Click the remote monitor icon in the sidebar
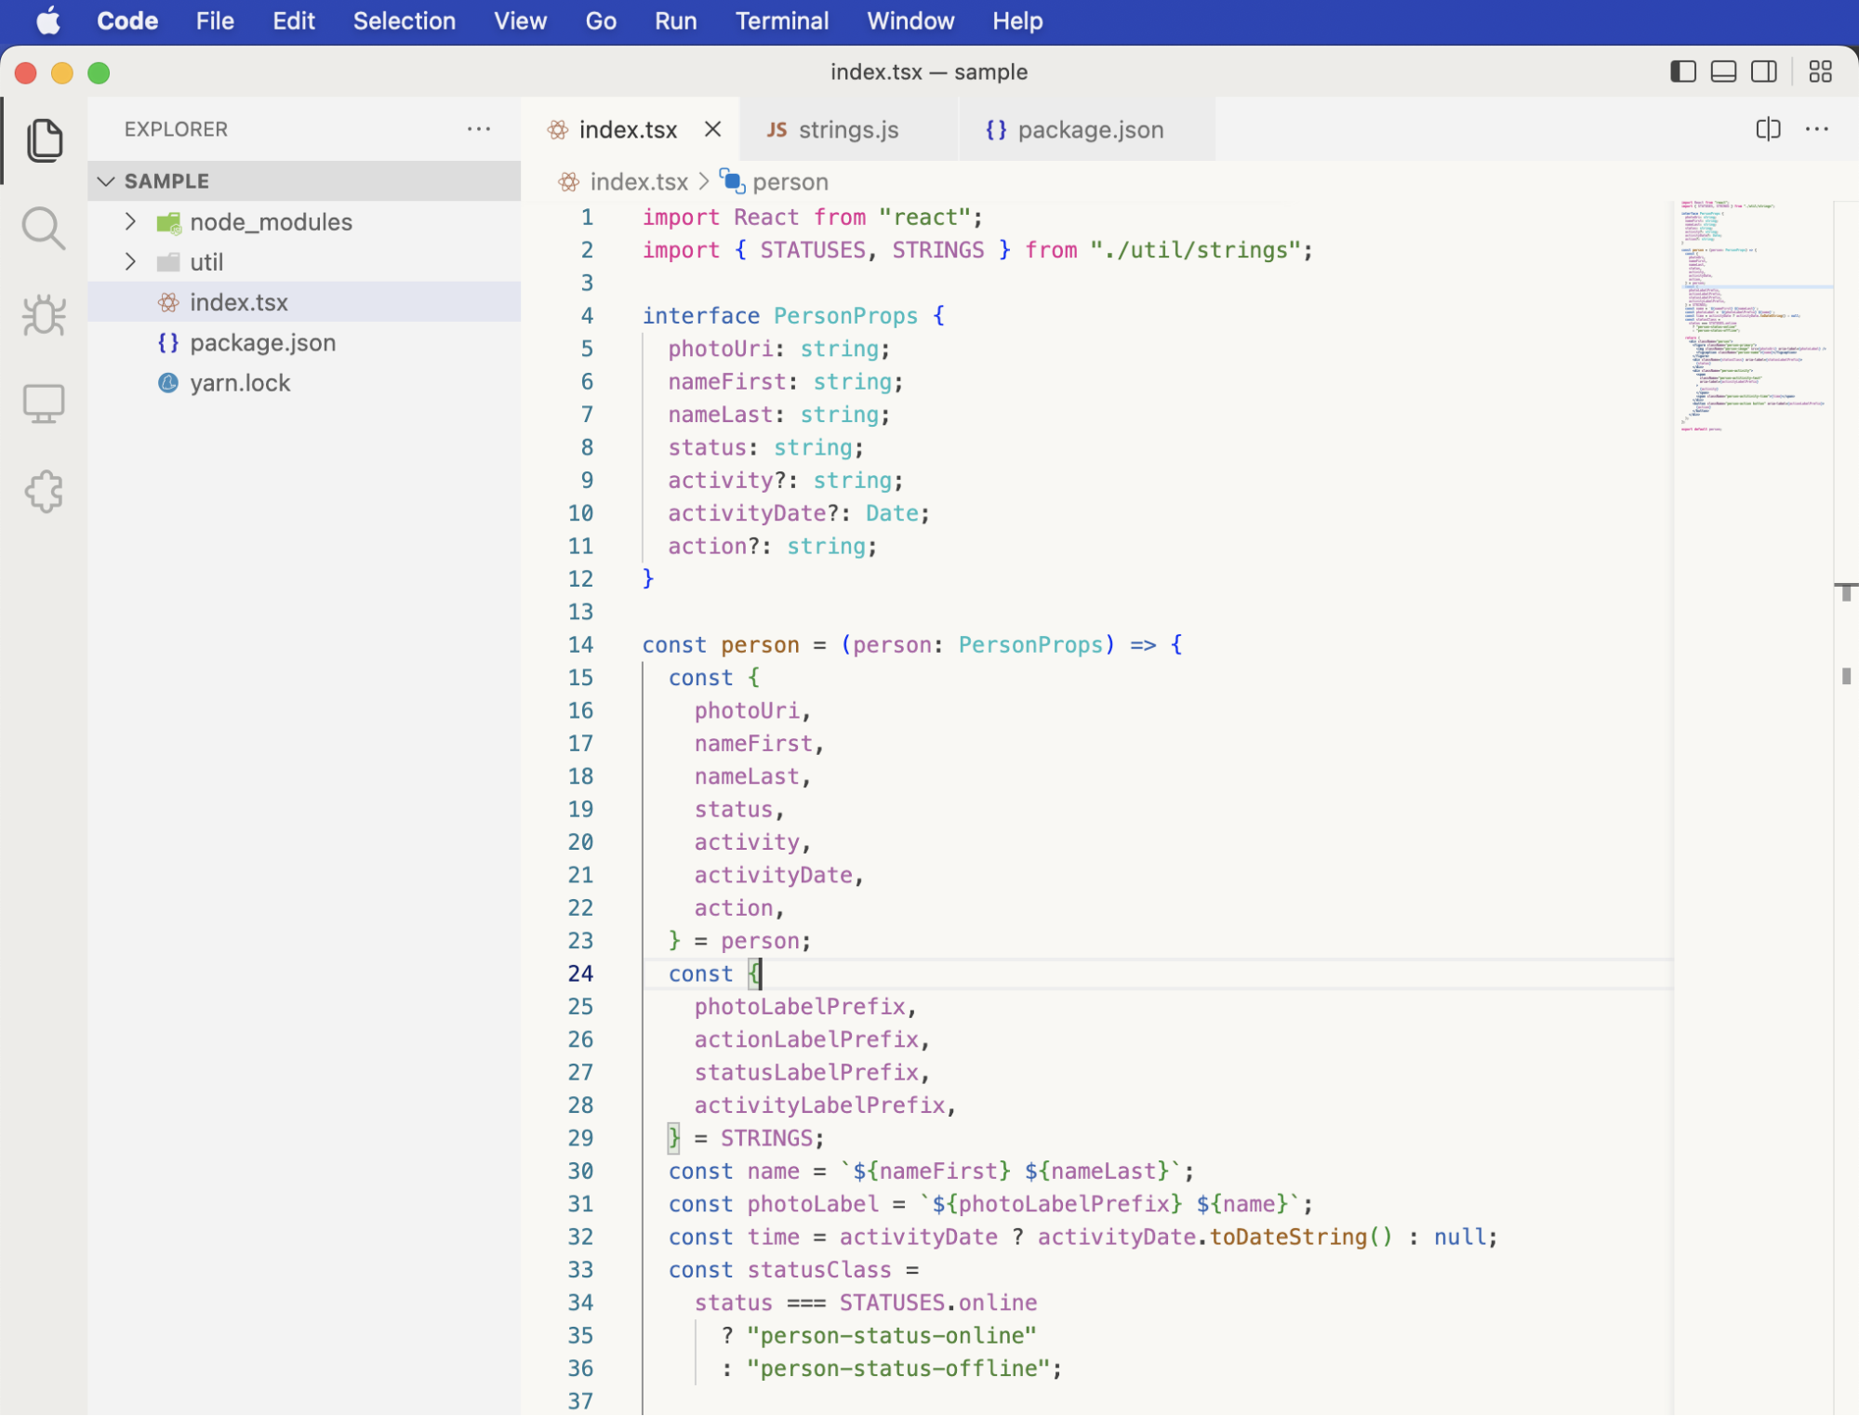 click(45, 403)
